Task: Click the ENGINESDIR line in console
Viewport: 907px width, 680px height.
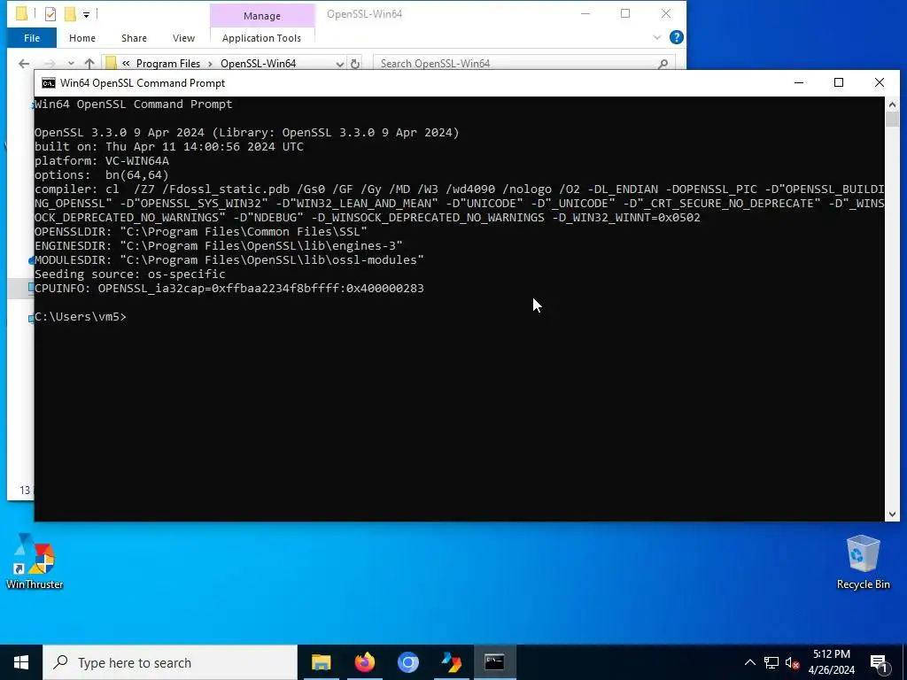Action: point(219,246)
